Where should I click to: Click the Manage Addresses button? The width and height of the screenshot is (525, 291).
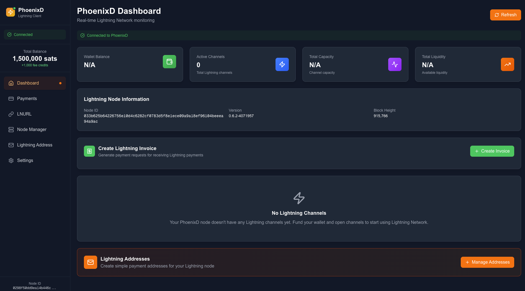tap(487, 262)
